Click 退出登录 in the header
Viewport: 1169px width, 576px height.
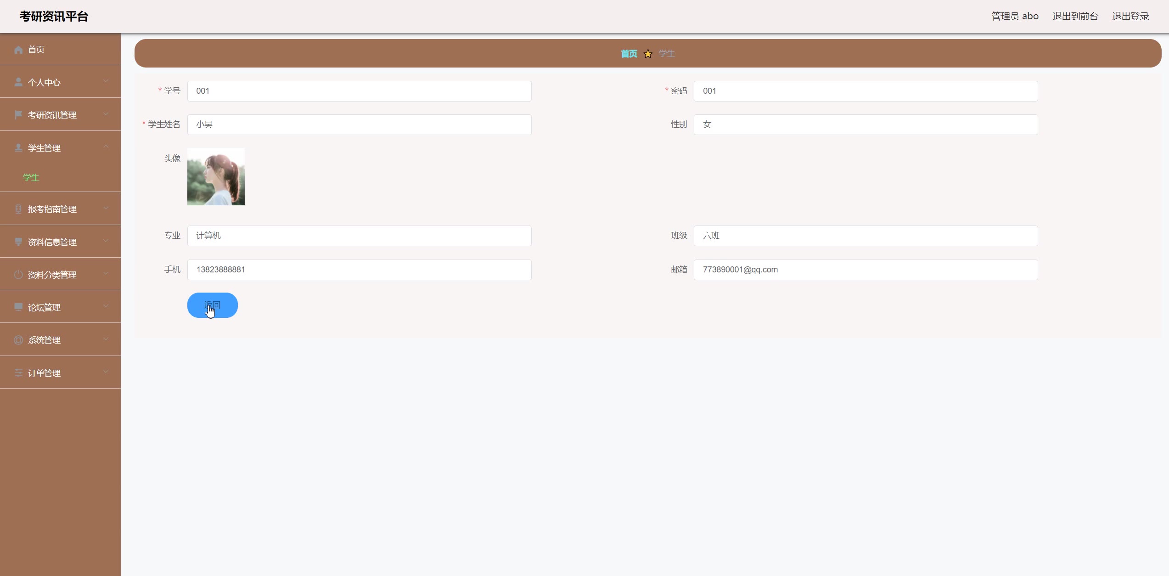tap(1130, 17)
